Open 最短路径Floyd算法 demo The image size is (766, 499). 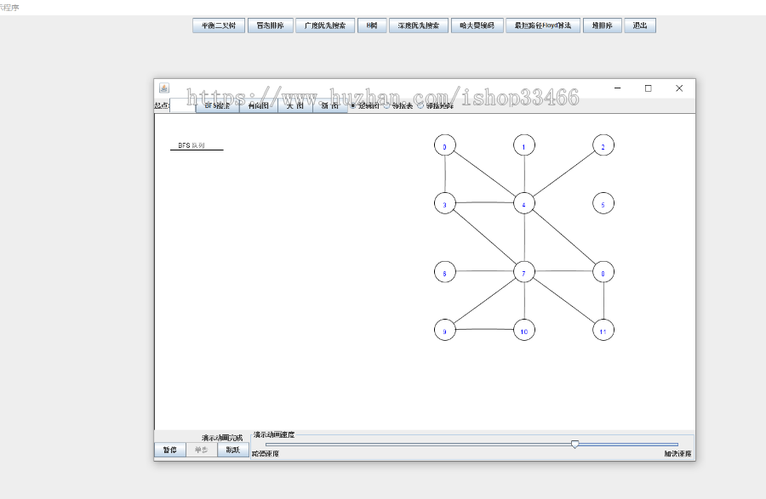click(x=543, y=26)
